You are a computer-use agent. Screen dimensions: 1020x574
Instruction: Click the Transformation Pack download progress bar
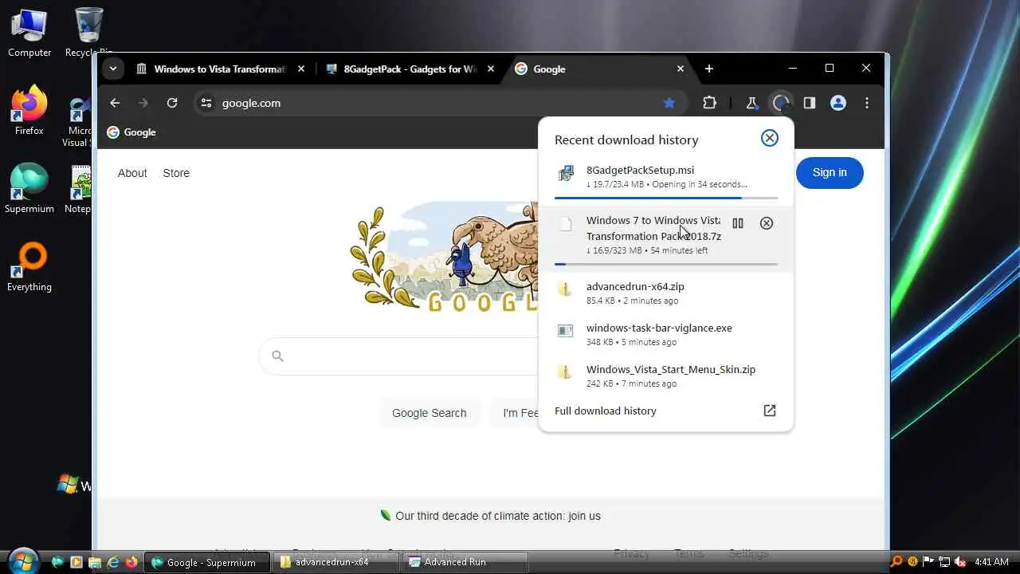[x=666, y=264]
